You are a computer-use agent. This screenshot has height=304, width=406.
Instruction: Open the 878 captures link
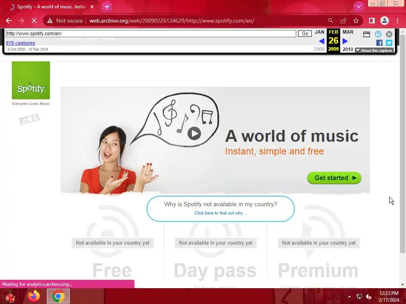tap(21, 43)
